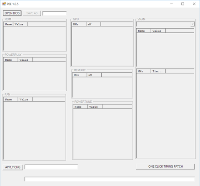Focus the text field beside APPLY CHG
This screenshot has width=200, height=186.
51,167
